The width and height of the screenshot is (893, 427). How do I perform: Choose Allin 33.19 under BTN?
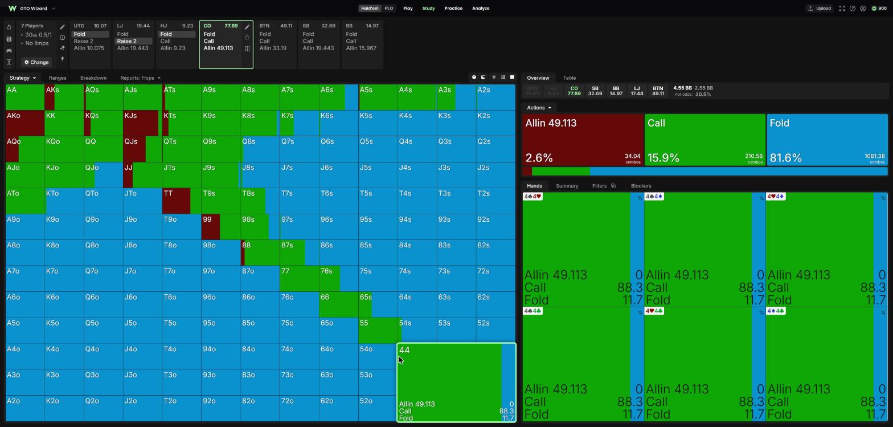point(273,48)
